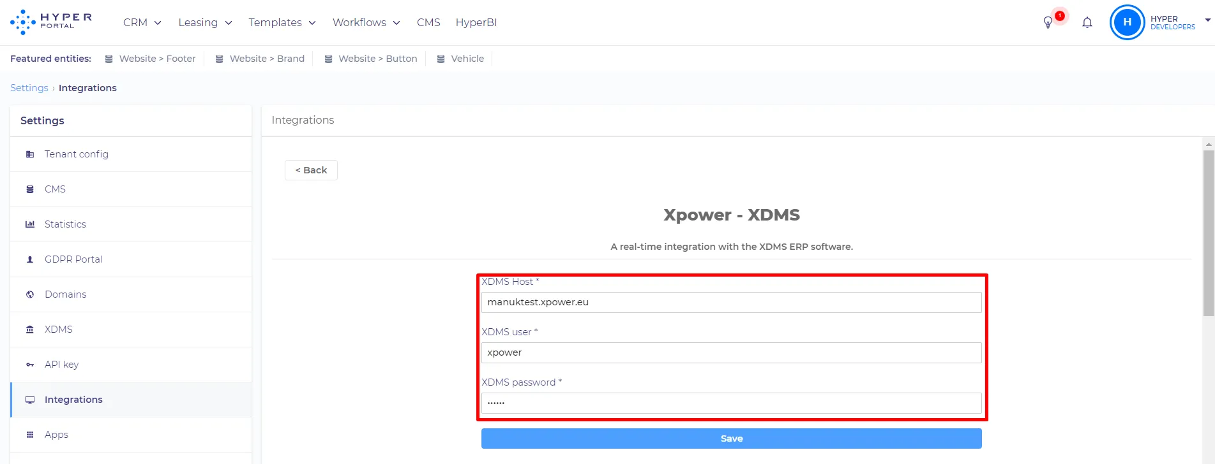Expand the CRM menu
The image size is (1215, 464).
(142, 22)
